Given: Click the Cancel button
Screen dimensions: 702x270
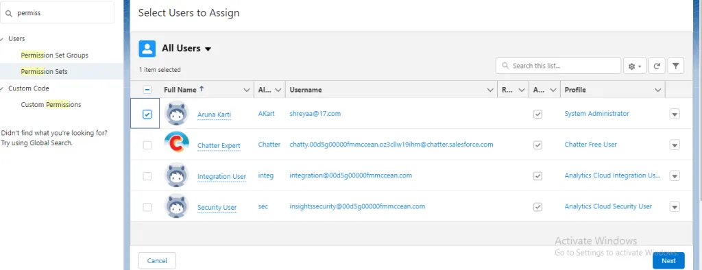Looking at the screenshot, I should pyautogui.click(x=157, y=260).
